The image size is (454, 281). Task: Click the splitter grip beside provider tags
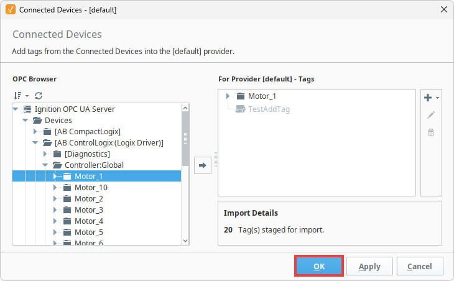(x=216, y=159)
